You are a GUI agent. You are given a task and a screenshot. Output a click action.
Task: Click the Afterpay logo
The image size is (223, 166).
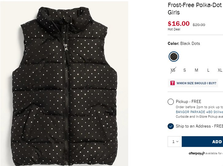[x=197, y=153]
